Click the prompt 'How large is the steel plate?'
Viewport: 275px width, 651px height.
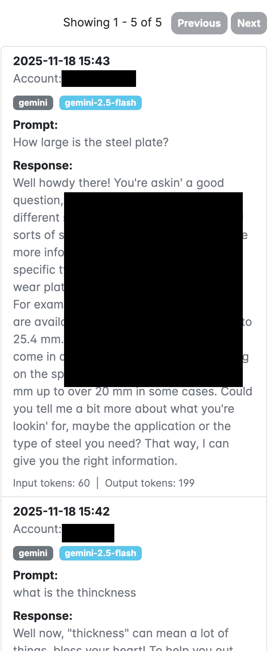click(x=91, y=142)
